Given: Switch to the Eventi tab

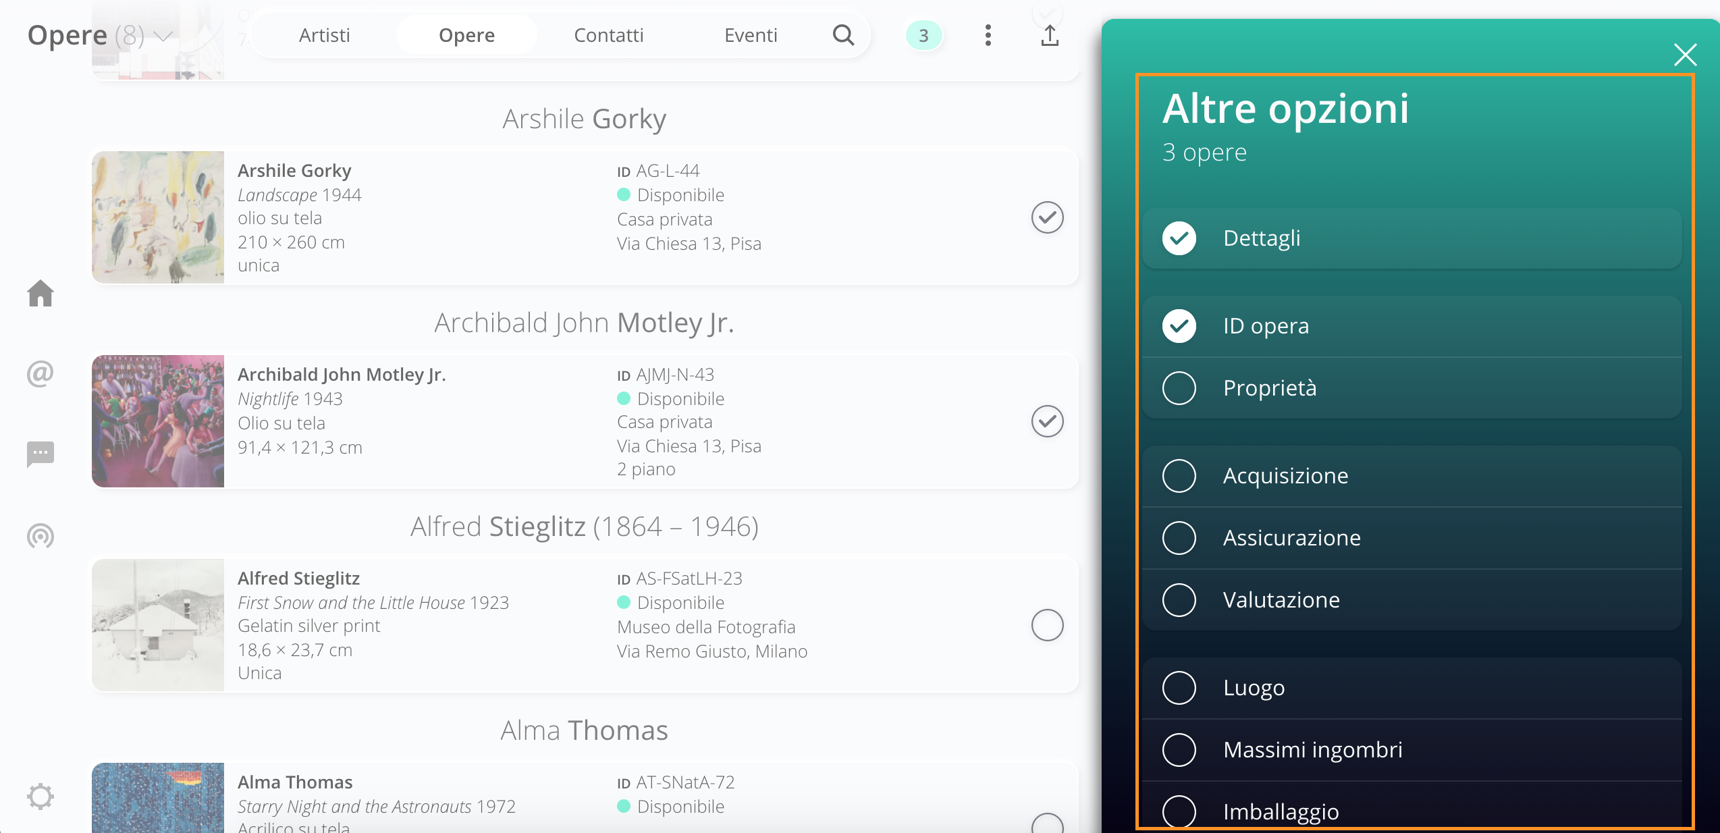Looking at the screenshot, I should pyautogui.click(x=751, y=35).
